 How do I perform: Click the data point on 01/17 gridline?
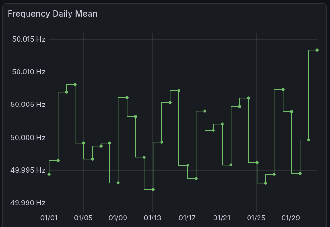click(187, 166)
